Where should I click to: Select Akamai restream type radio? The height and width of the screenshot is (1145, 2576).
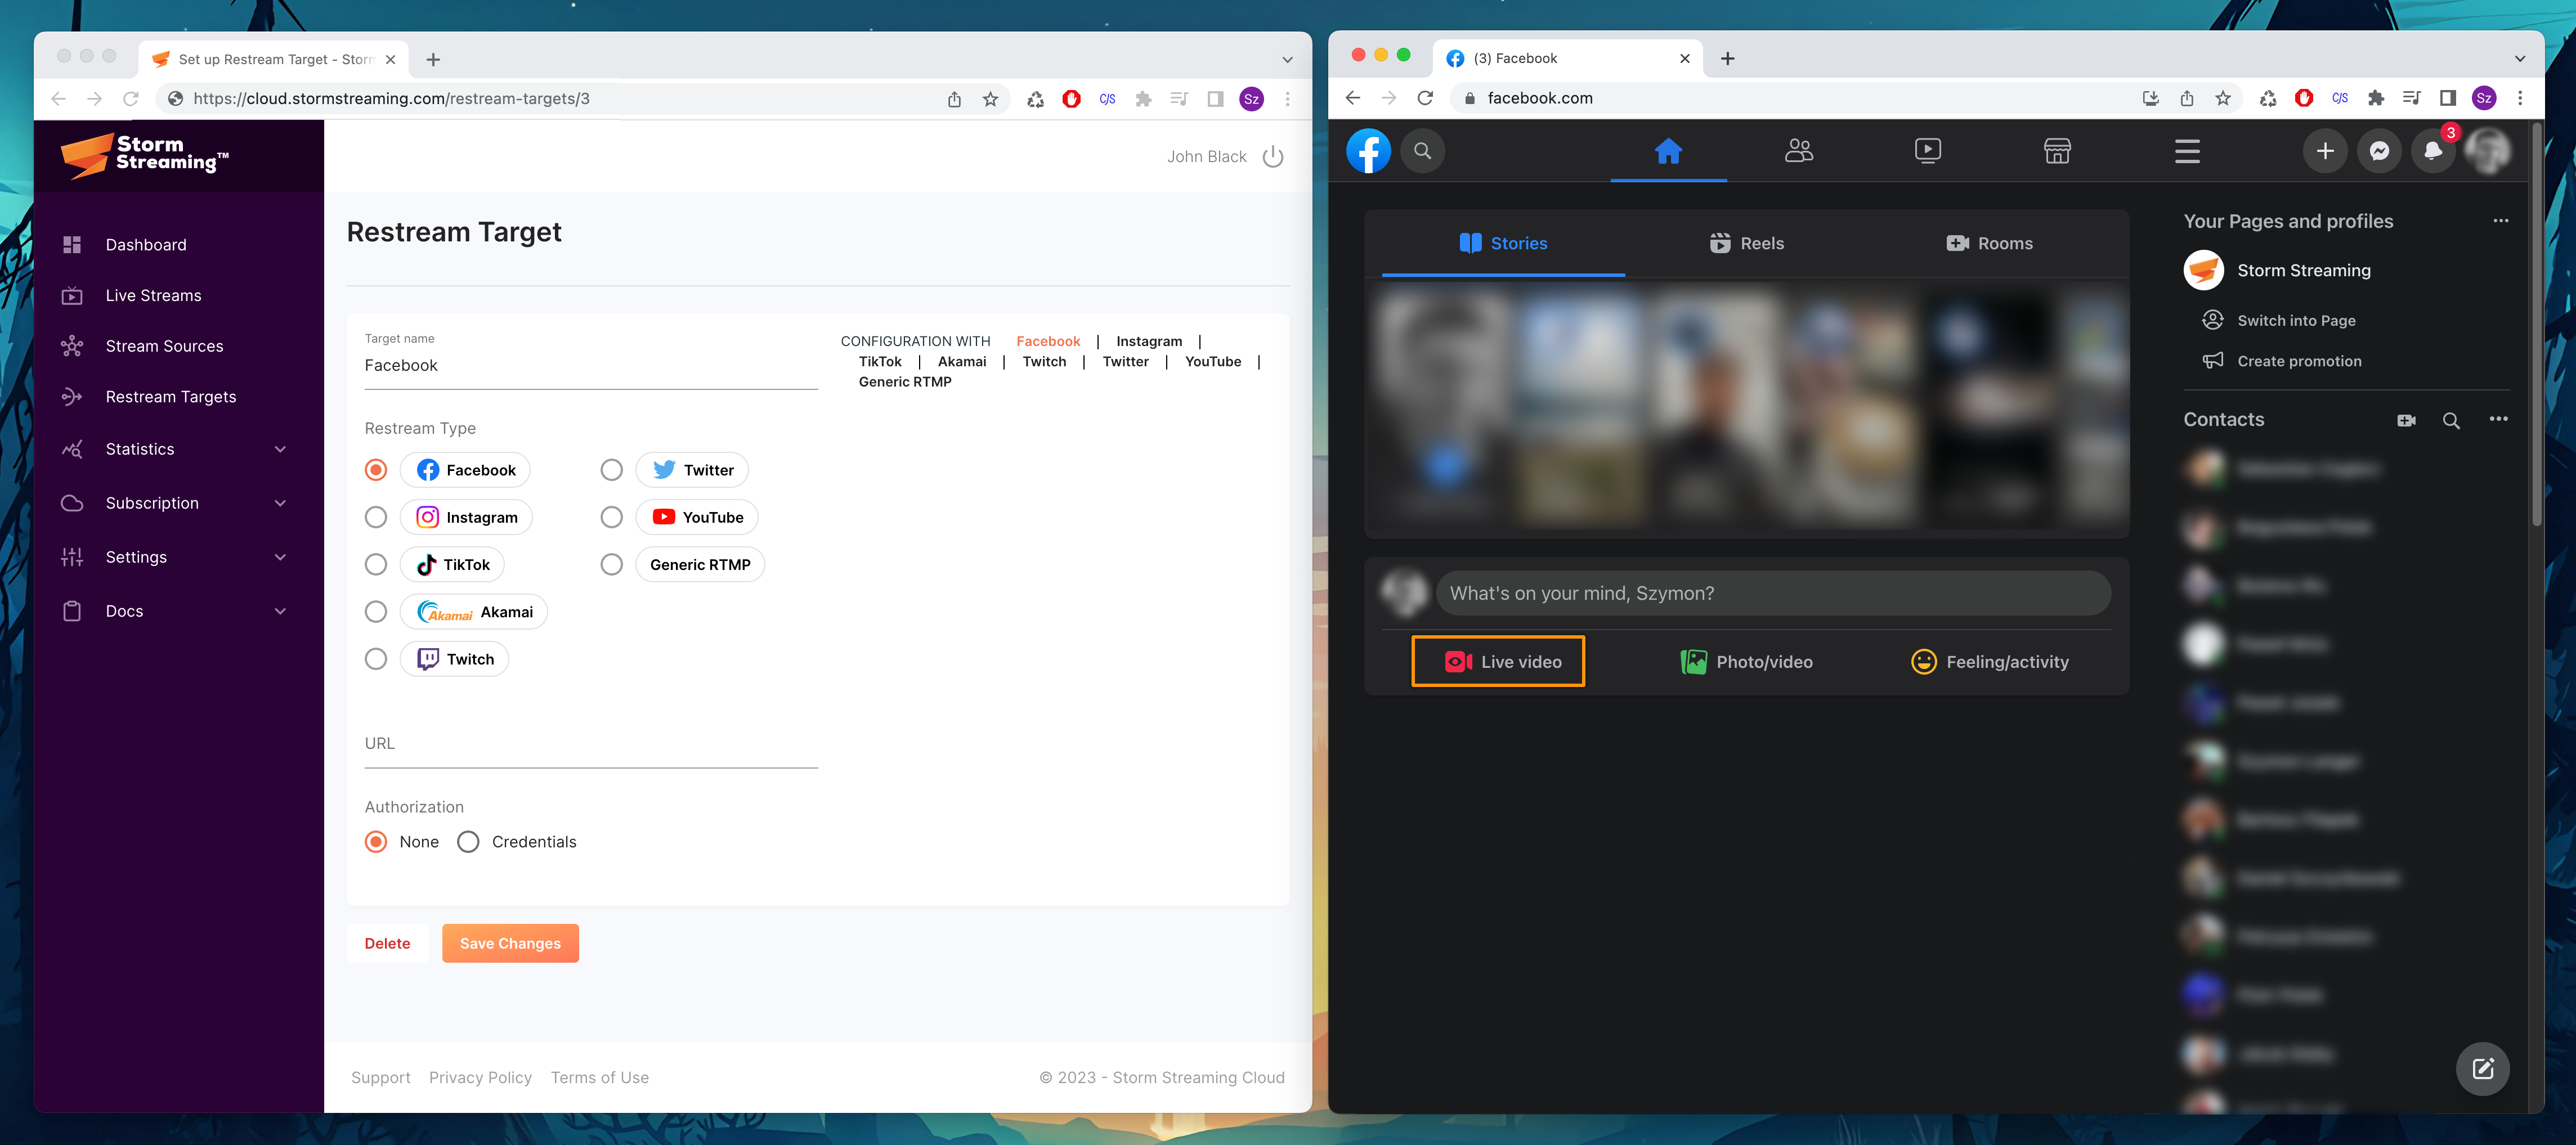pyautogui.click(x=376, y=612)
